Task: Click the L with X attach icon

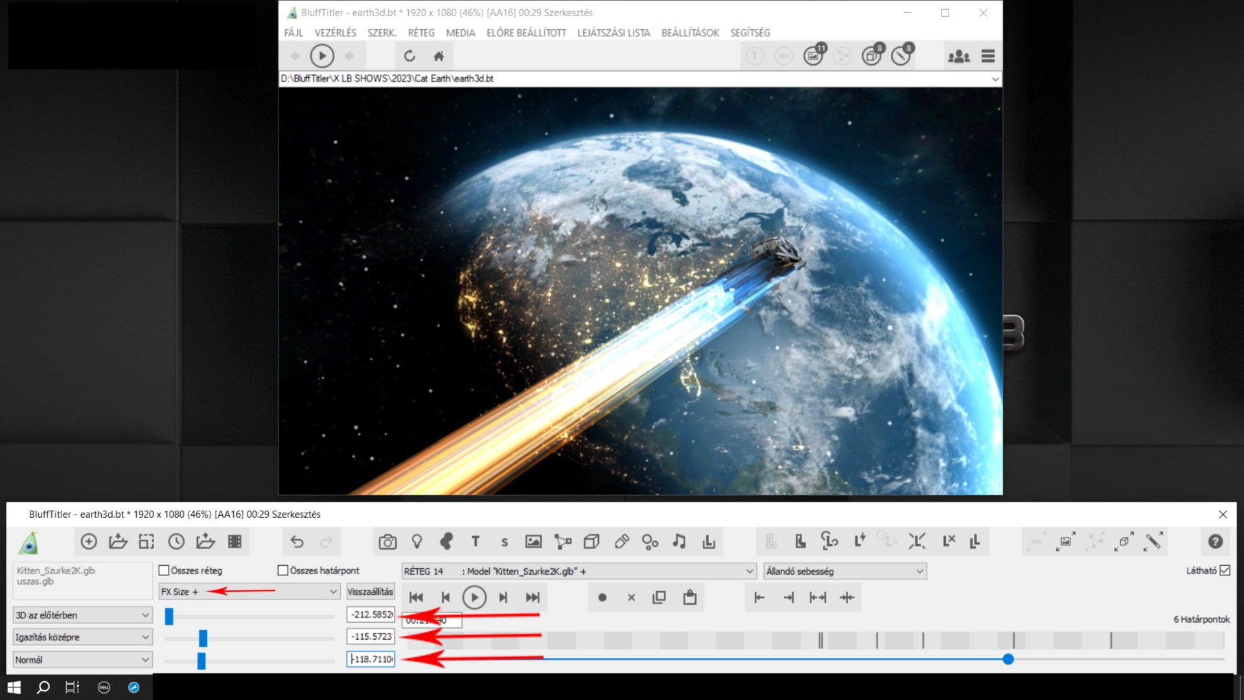Action: coord(949,541)
